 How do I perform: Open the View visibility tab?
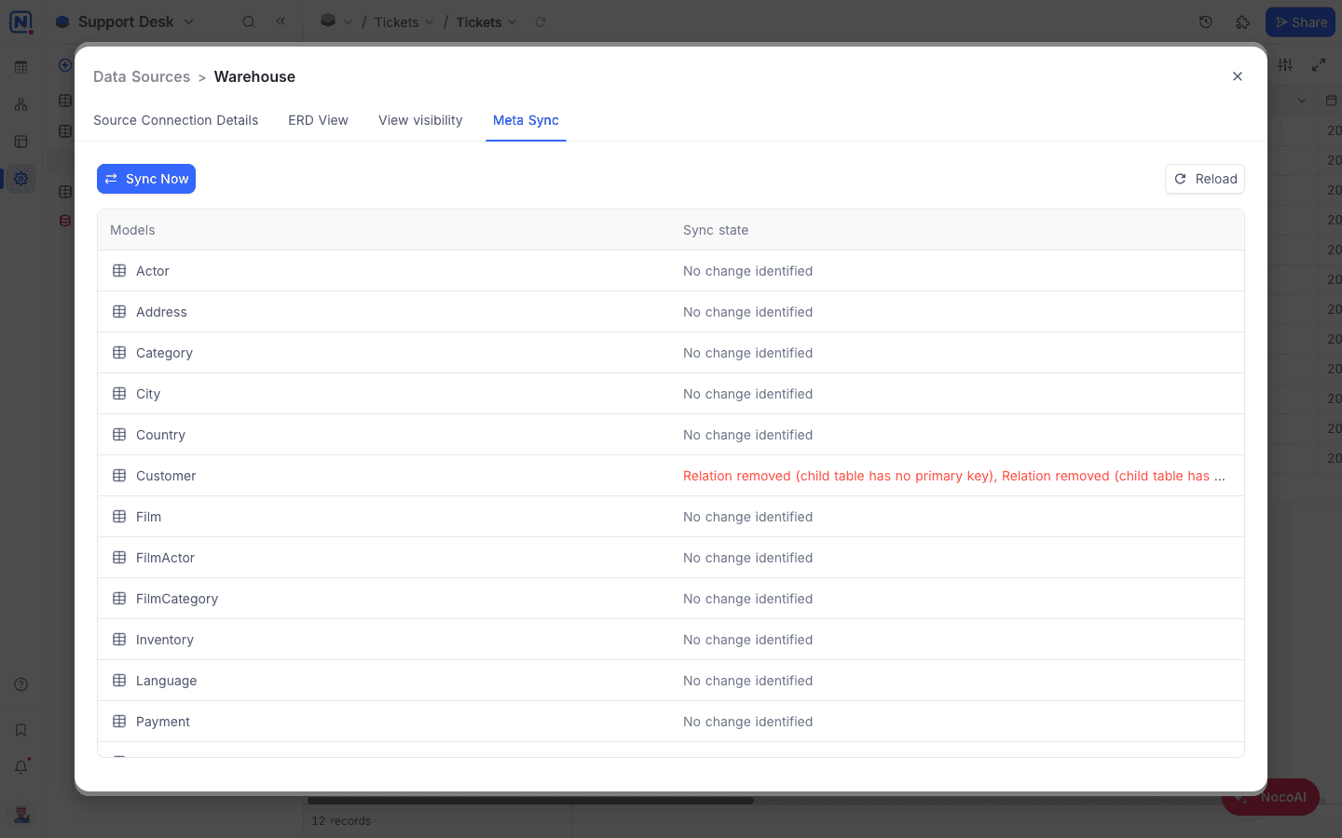(420, 120)
